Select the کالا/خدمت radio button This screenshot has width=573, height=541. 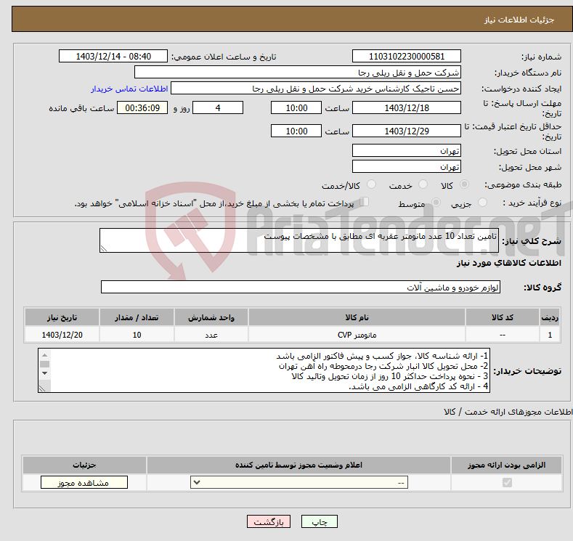click(x=371, y=184)
